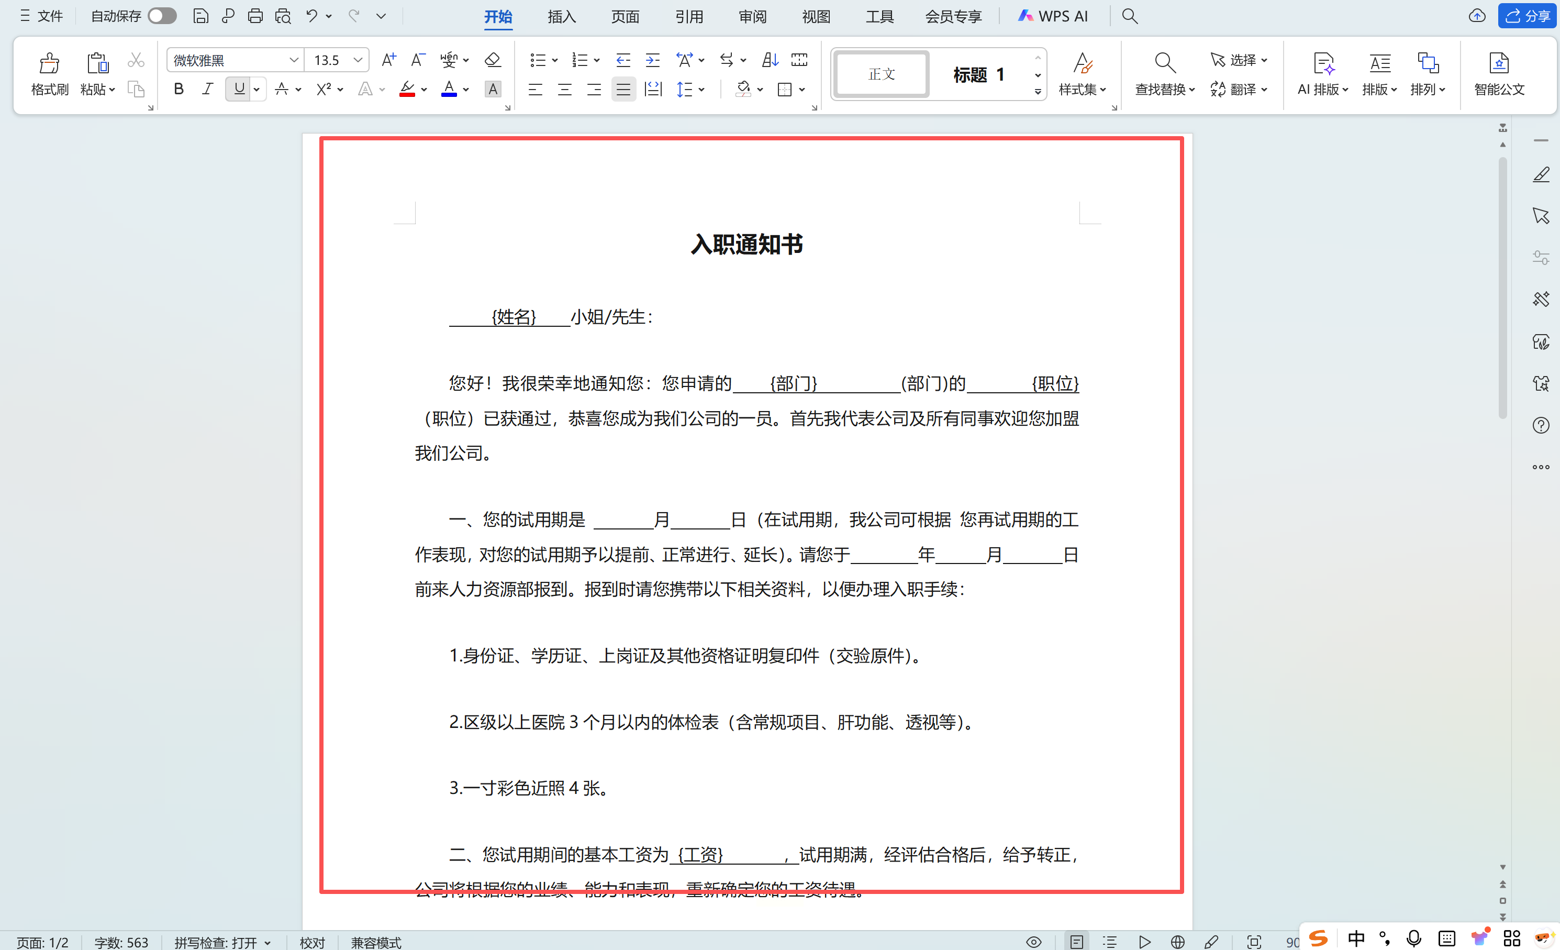The width and height of the screenshot is (1560, 950).
Task: Click the search magnifier in title bar
Action: pyautogui.click(x=1130, y=16)
